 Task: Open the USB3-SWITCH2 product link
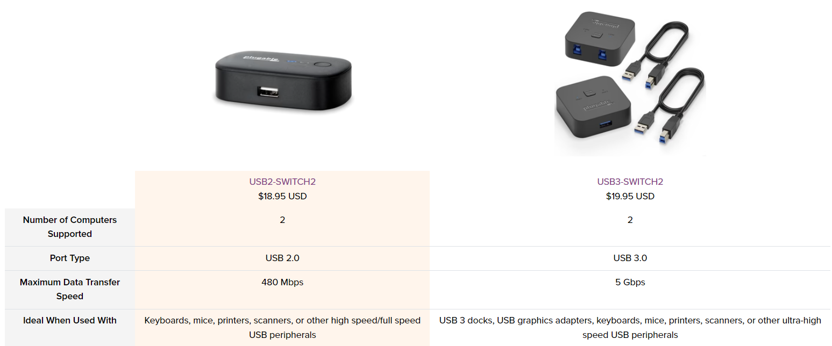[x=630, y=182]
